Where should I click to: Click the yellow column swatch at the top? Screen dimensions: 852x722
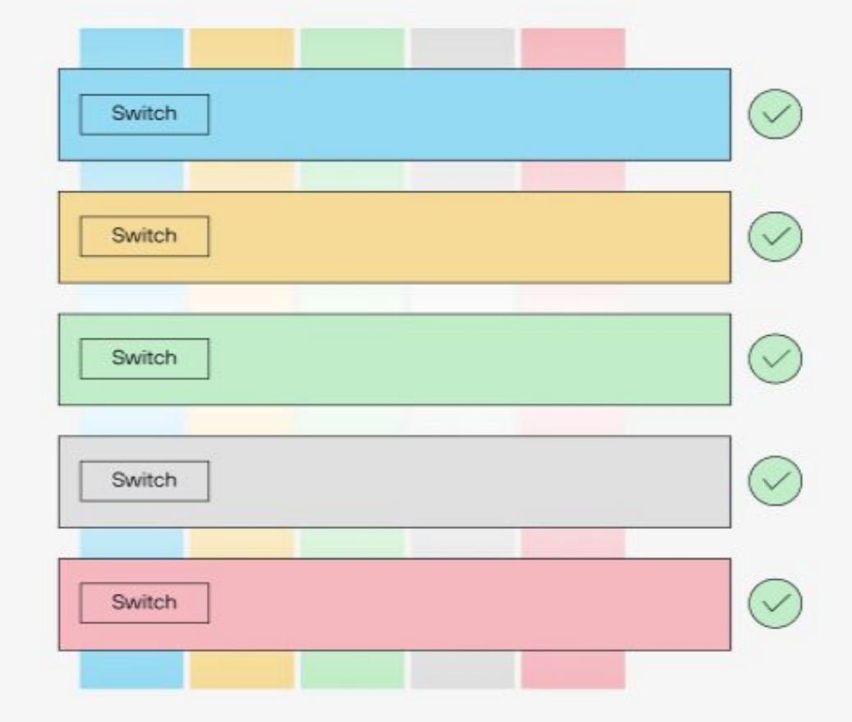[241, 48]
